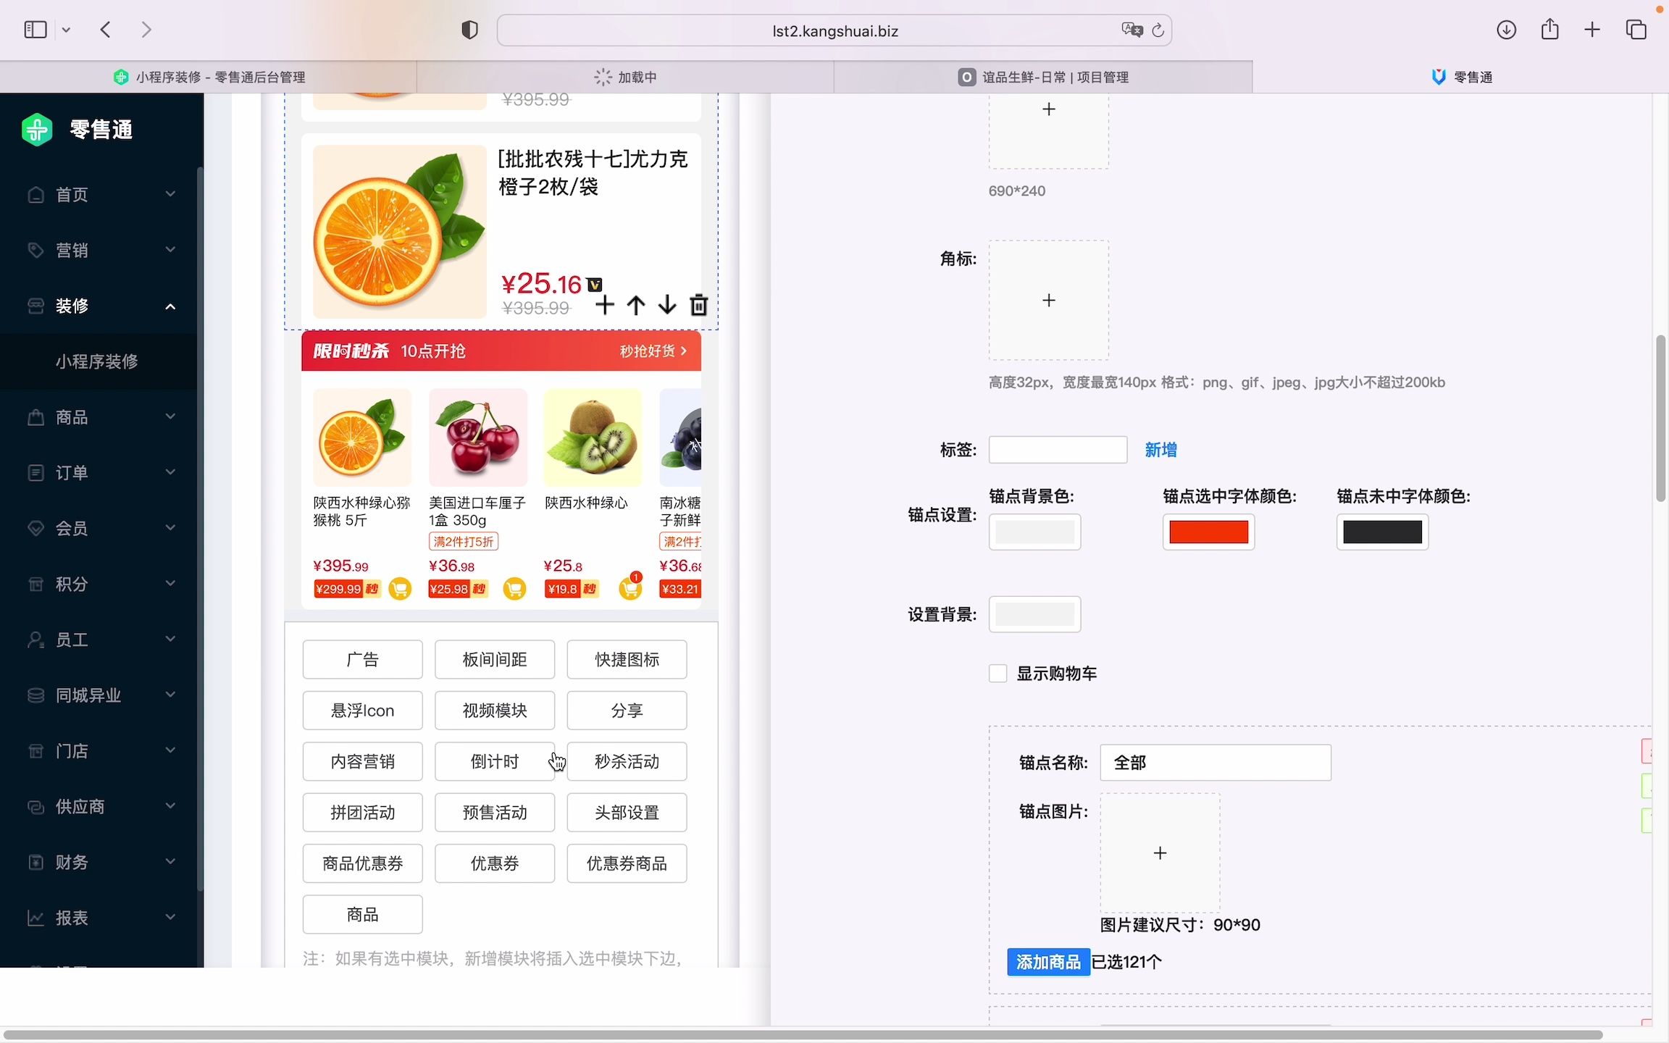Add 猕猴桃 5斤 to cart via cart icon
Image resolution: width=1669 pixels, height=1043 pixels.
coord(400,589)
